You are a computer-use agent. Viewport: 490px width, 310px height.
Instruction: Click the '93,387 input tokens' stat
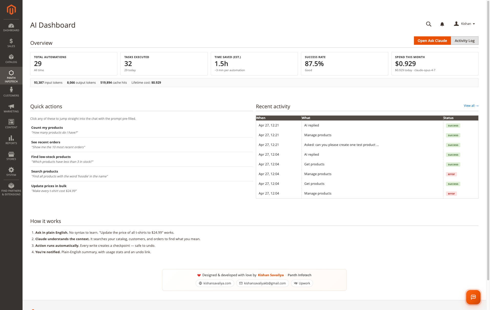coord(48,83)
